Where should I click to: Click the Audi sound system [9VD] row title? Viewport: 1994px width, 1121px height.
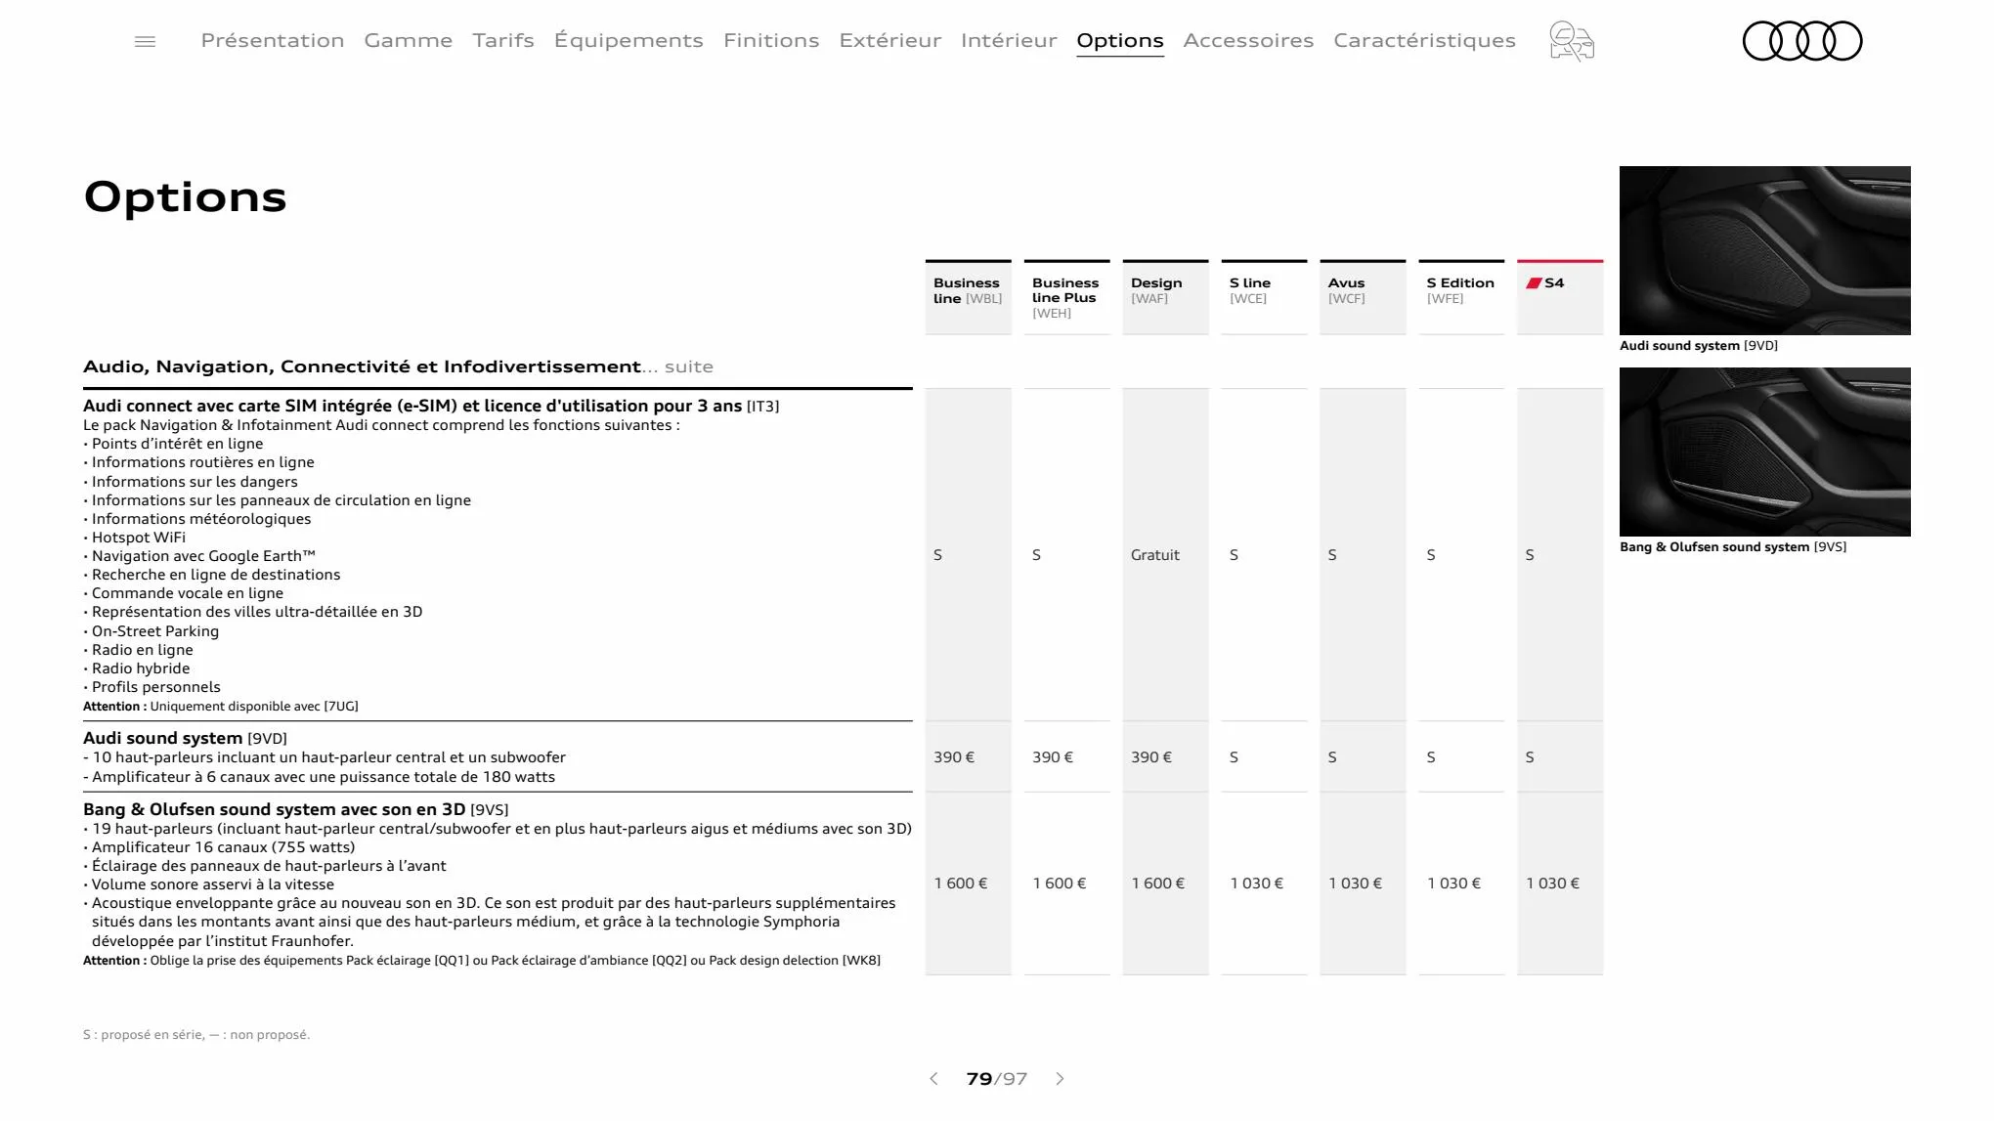185,738
